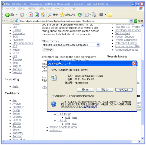Refresh the page with the green arrows icon

37,15
